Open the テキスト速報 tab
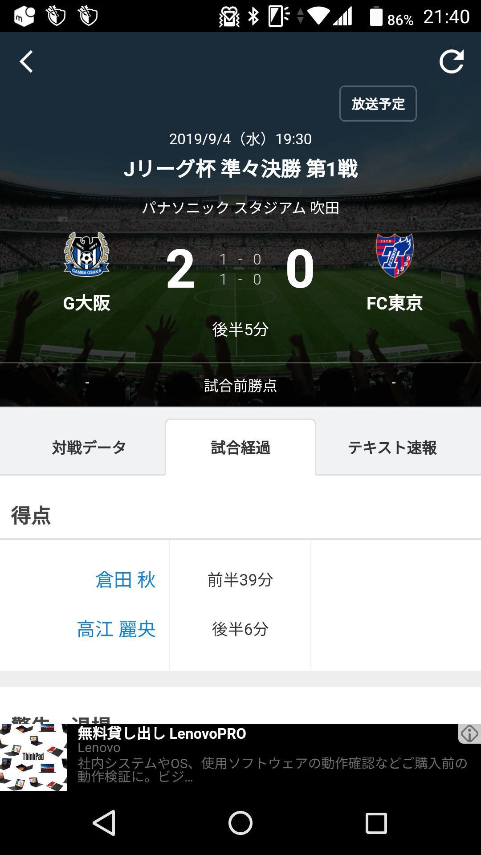The width and height of the screenshot is (481, 855). [392, 448]
